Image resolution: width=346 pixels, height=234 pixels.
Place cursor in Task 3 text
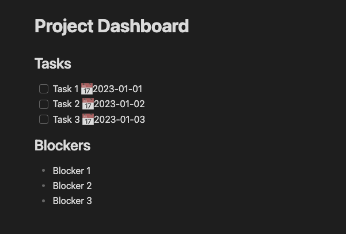click(x=66, y=119)
